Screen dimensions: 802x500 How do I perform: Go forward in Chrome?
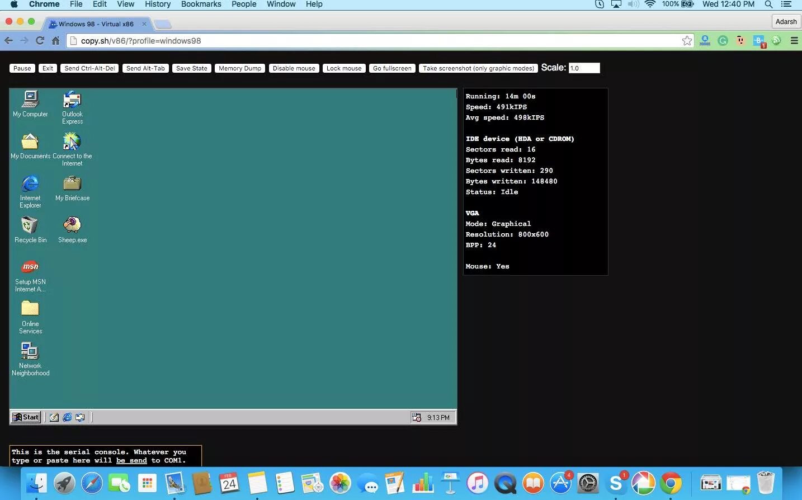pos(24,40)
